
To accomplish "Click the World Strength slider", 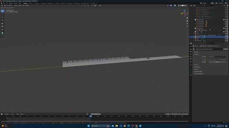I will tap(217, 62).
